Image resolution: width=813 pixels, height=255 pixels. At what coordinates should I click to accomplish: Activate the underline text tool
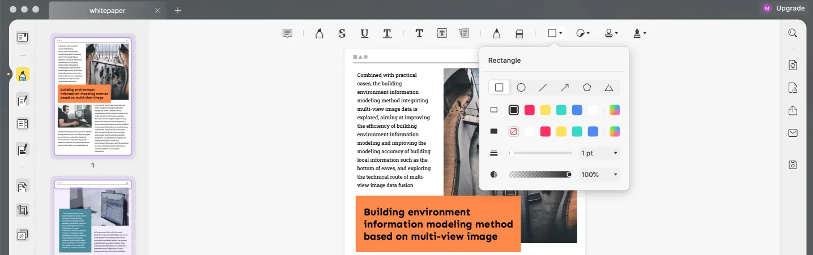[x=364, y=33]
